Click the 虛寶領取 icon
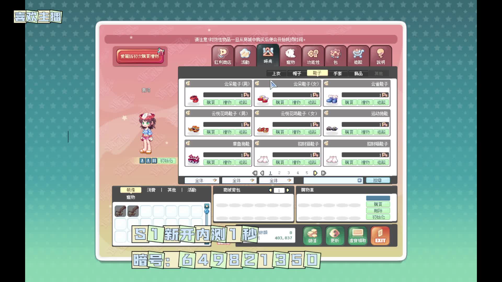Viewport: 502px width, 282px height. coord(357,236)
